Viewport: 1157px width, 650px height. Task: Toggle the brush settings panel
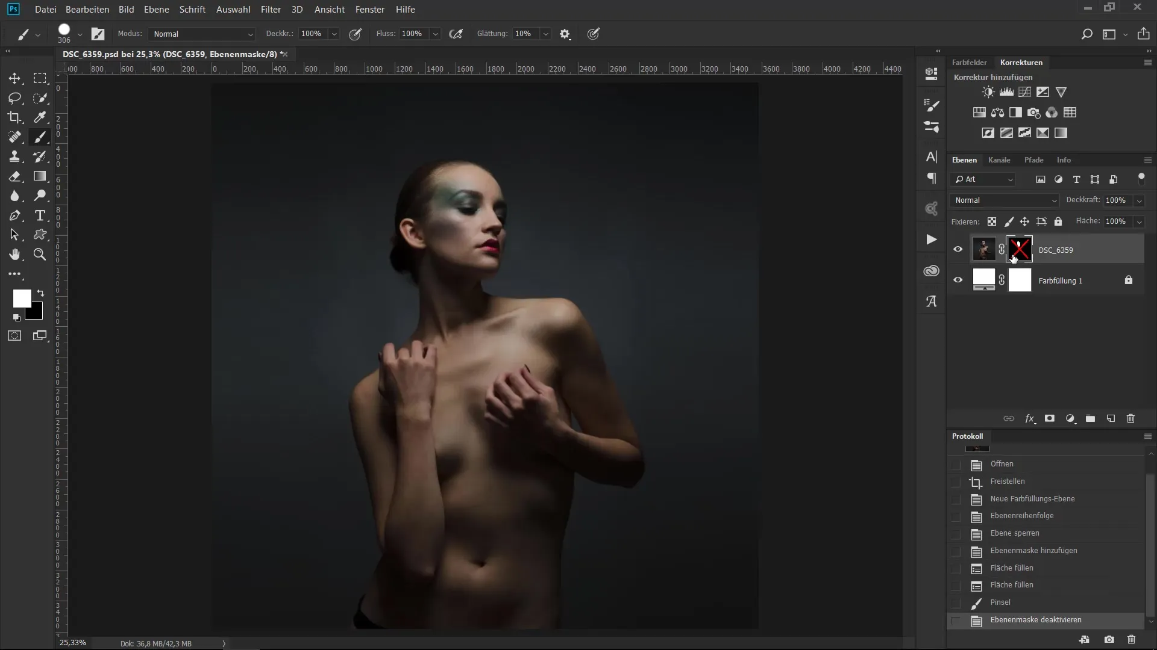(98, 34)
